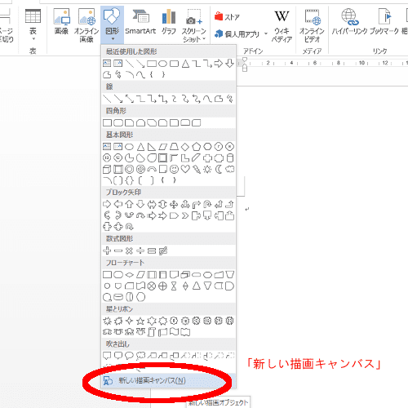Select the rectangle in 四角形 section

(x=107, y=122)
